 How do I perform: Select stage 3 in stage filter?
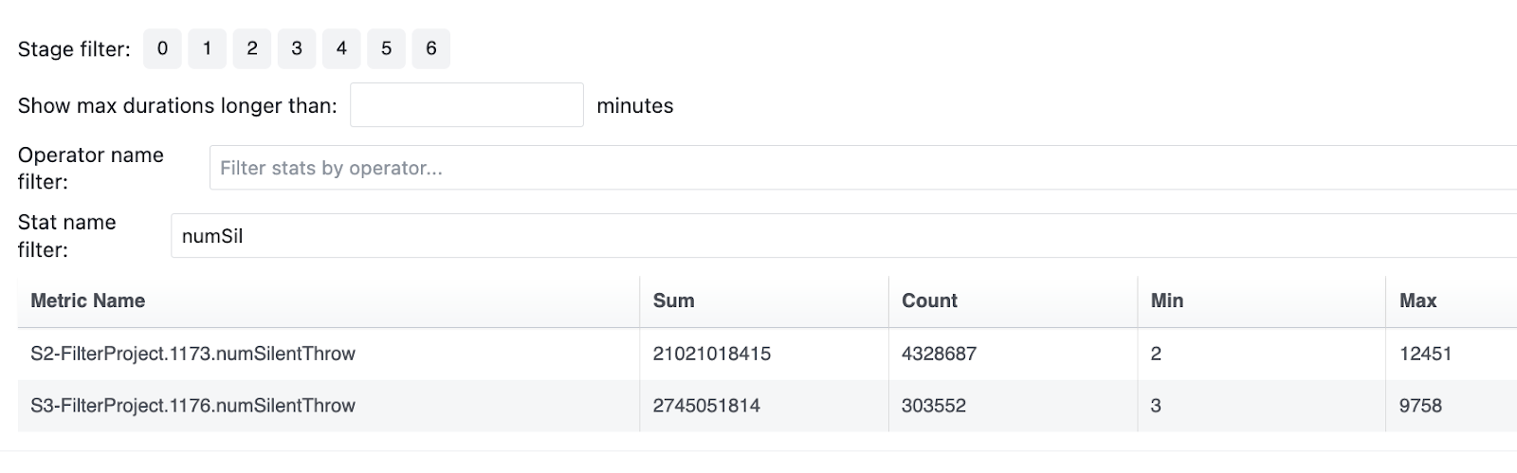[x=297, y=49]
